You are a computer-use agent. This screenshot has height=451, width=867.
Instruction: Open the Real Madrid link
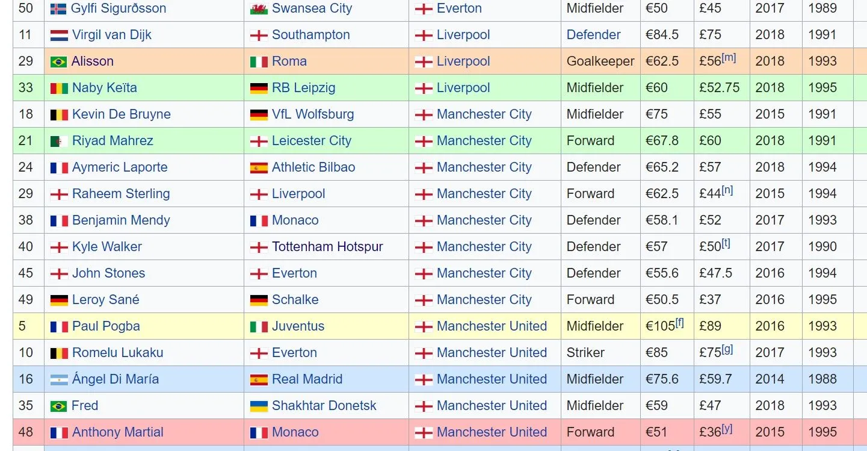(307, 379)
